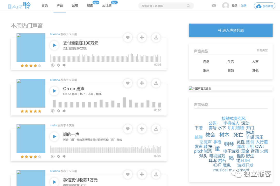Like the Oh no 男声 sound
Image resolution: width=280 pixels, height=186 pixels.
128,83
